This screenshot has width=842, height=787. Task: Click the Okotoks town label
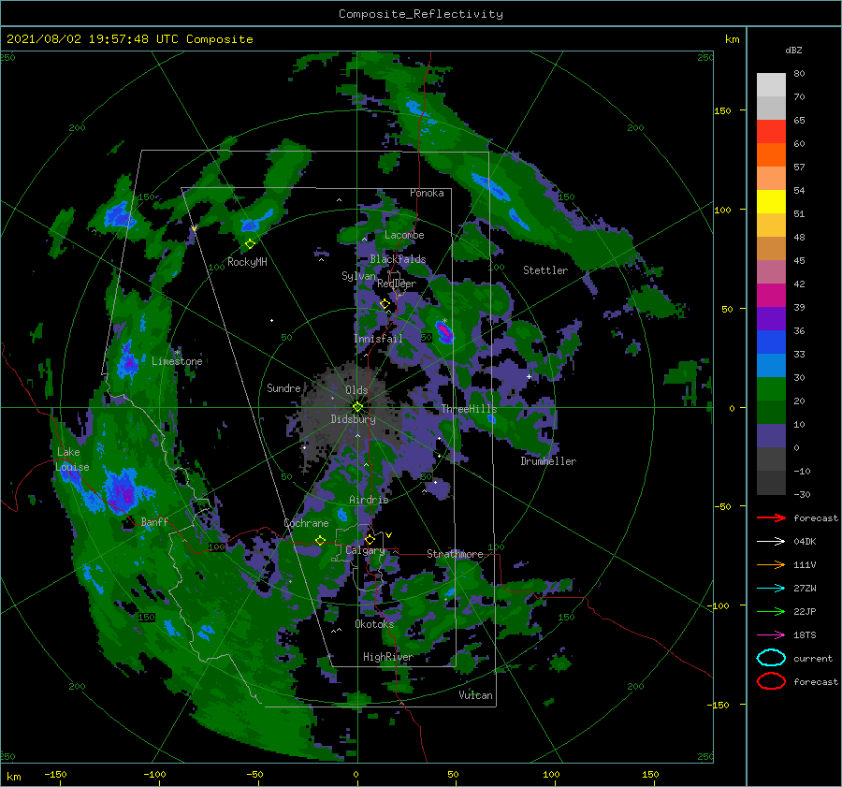pyautogui.click(x=374, y=624)
